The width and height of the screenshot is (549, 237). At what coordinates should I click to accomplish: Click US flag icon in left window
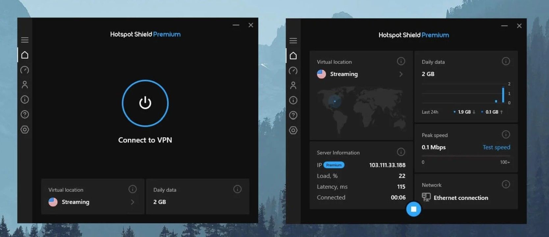click(x=53, y=202)
